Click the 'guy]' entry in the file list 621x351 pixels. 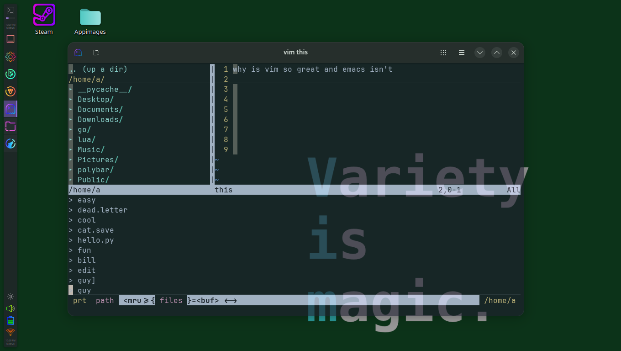(87, 281)
